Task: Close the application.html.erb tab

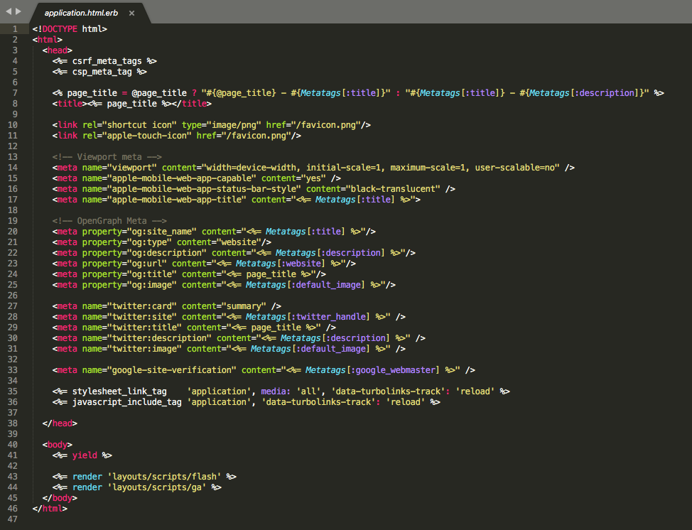Action: coord(131,13)
